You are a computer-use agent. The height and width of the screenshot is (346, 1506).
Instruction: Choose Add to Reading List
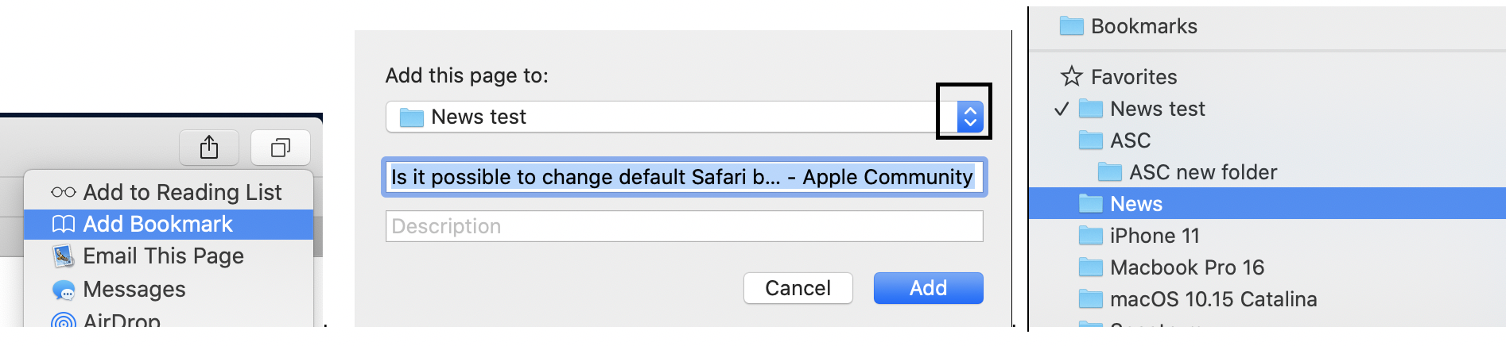pyautogui.click(x=182, y=193)
